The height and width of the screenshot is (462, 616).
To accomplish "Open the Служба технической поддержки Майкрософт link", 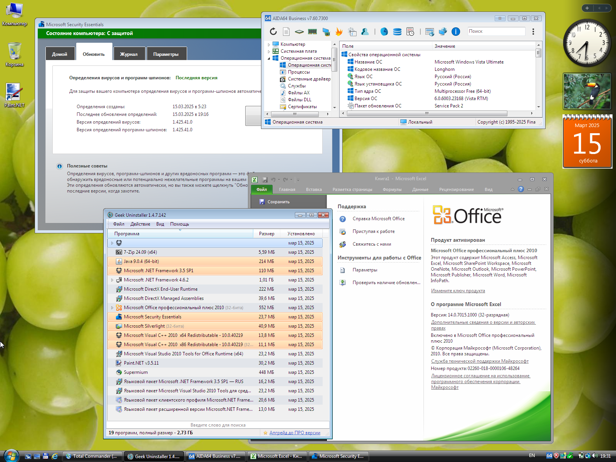I will 480,361.
